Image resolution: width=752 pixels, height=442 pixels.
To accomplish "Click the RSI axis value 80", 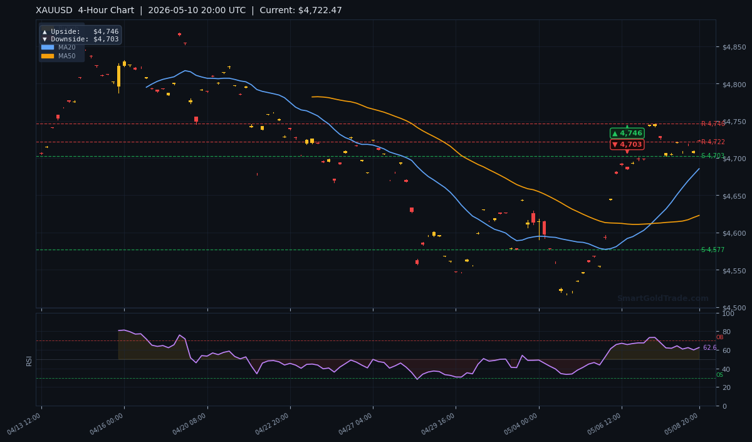I will [726, 332].
